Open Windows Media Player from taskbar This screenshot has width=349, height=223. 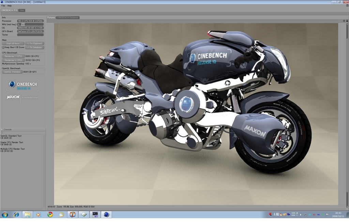(x=38, y=214)
